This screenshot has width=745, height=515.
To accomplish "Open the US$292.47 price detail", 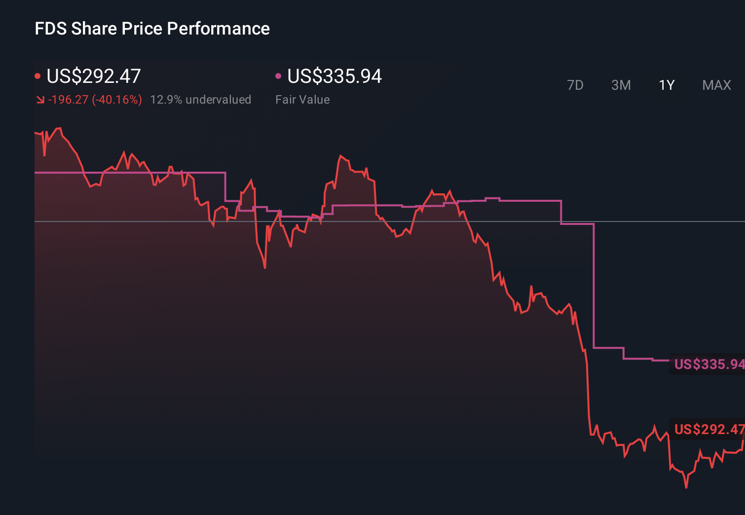I will coord(93,76).
